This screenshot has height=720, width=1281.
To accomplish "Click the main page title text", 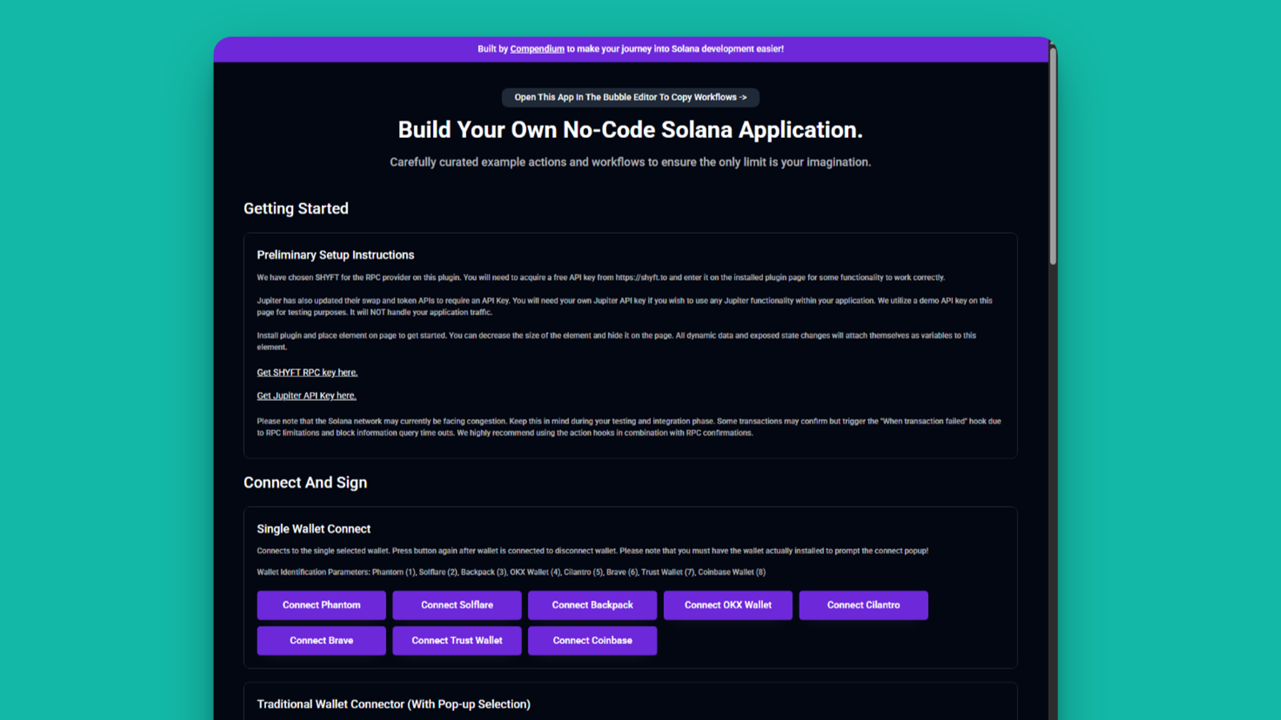I will tap(630, 129).
